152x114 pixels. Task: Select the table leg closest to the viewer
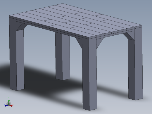89,74
